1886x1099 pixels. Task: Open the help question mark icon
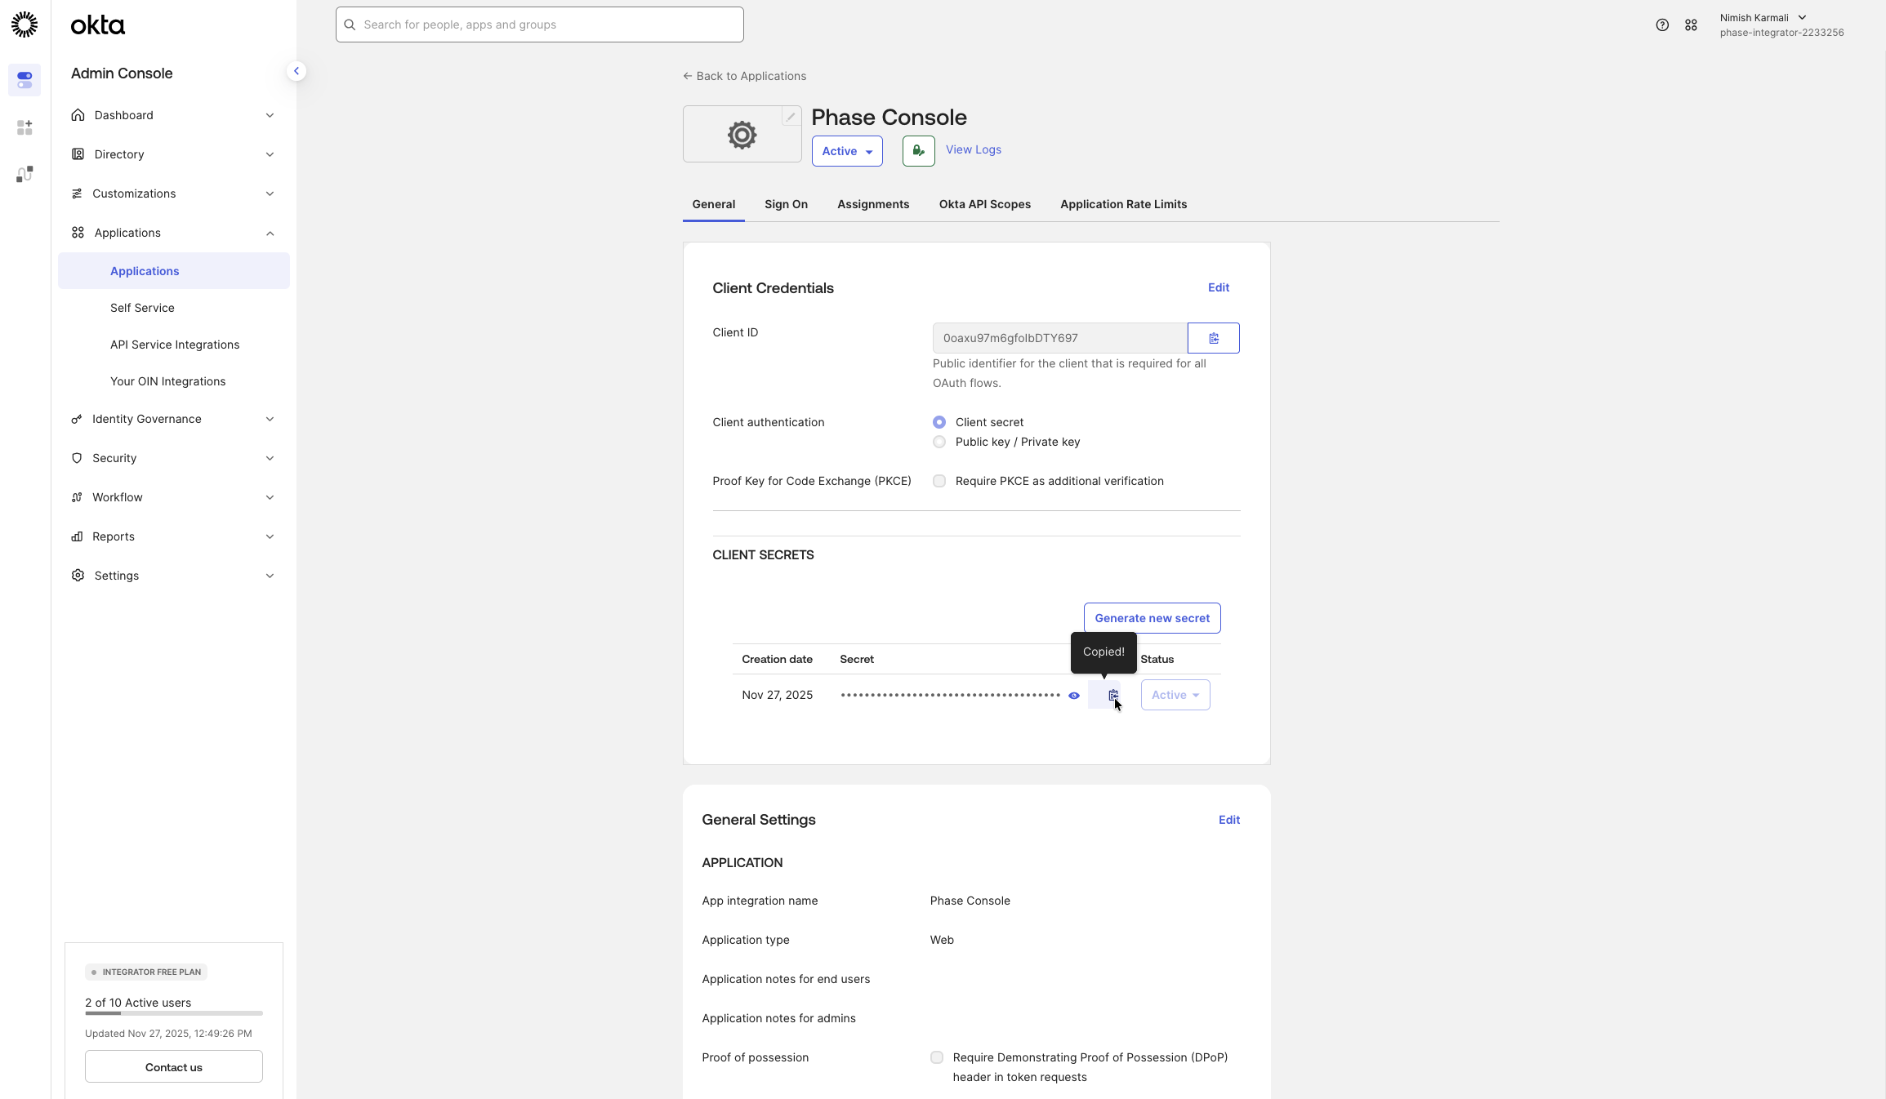pos(1662,25)
